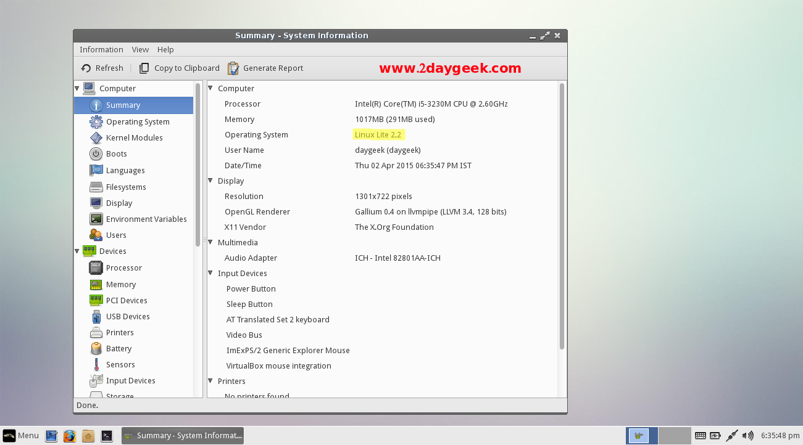Screen dimensions: 803x445
Task: Launch Firefox from the taskbar
Action: pyautogui.click(x=69, y=436)
